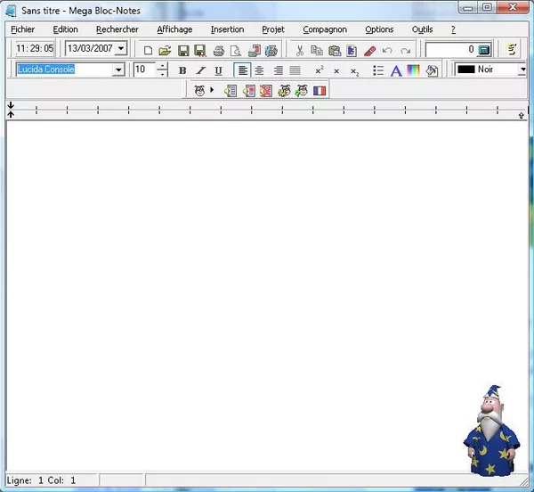Toggle italic formatting

pyautogui.click(x=201, y=70)
